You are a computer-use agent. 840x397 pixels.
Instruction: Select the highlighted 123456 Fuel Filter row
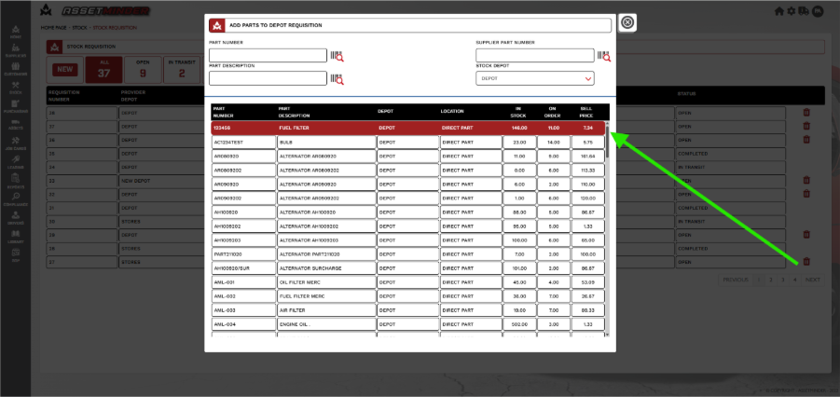(x=407, y=128)
